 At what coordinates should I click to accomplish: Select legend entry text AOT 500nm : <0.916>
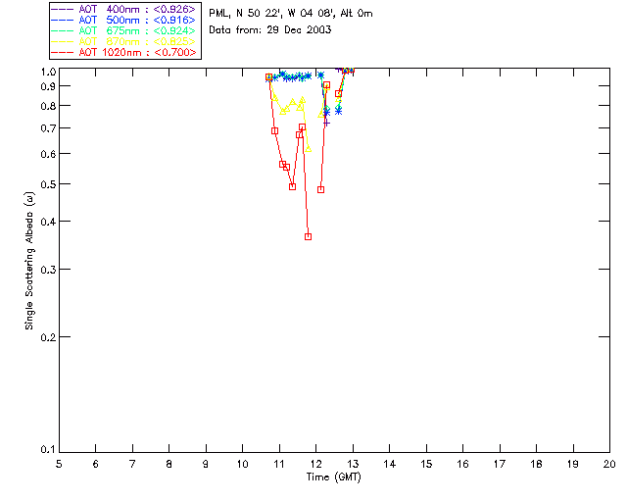point(137,20)
